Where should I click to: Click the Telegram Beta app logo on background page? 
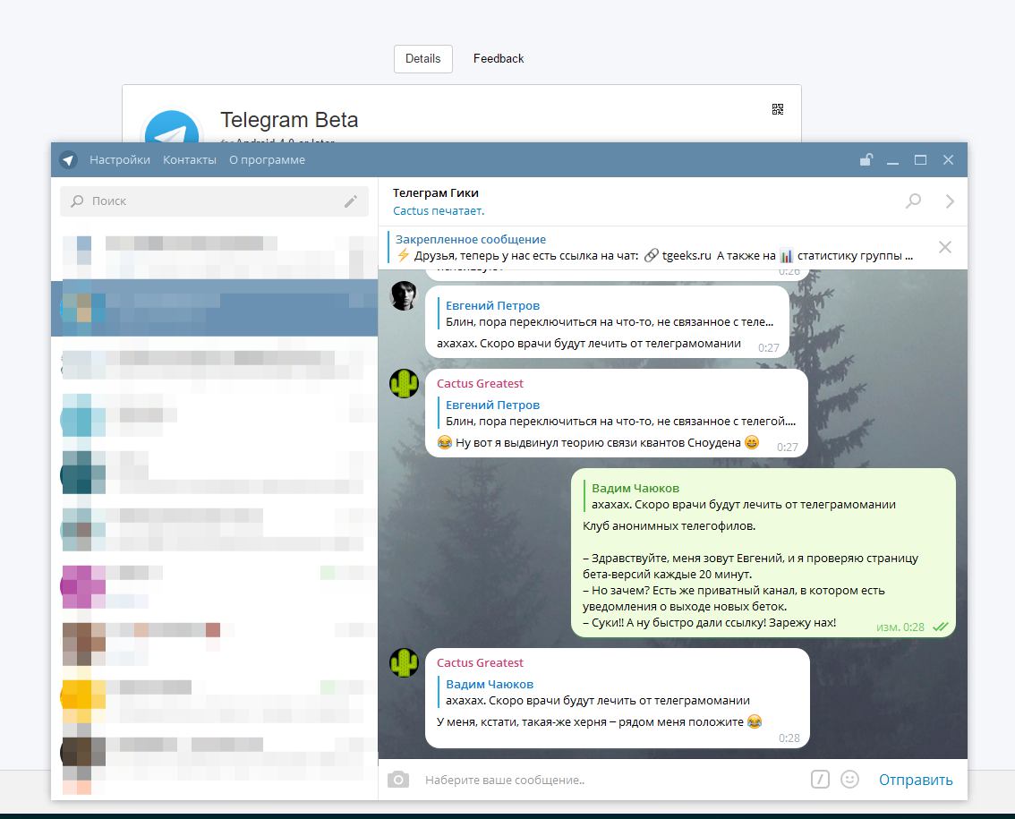point(172,127)
